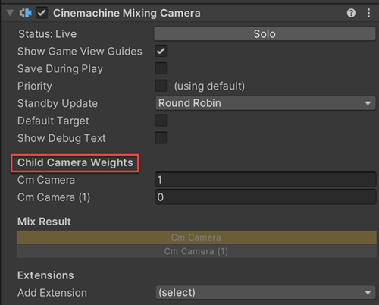Enable Save During Play checkbox
379x305 pixels.
(161, 68)
